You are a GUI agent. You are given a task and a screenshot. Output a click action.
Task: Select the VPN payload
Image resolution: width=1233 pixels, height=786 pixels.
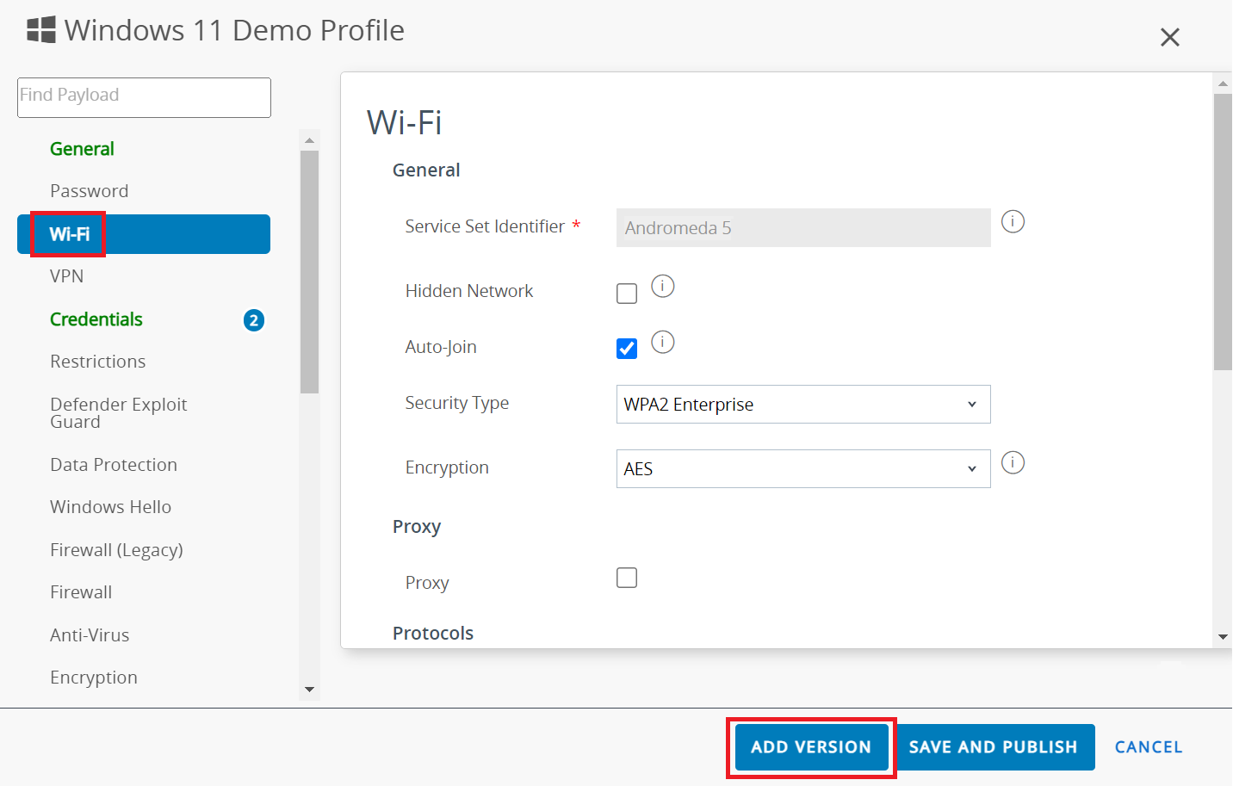[x=66, y=276]
